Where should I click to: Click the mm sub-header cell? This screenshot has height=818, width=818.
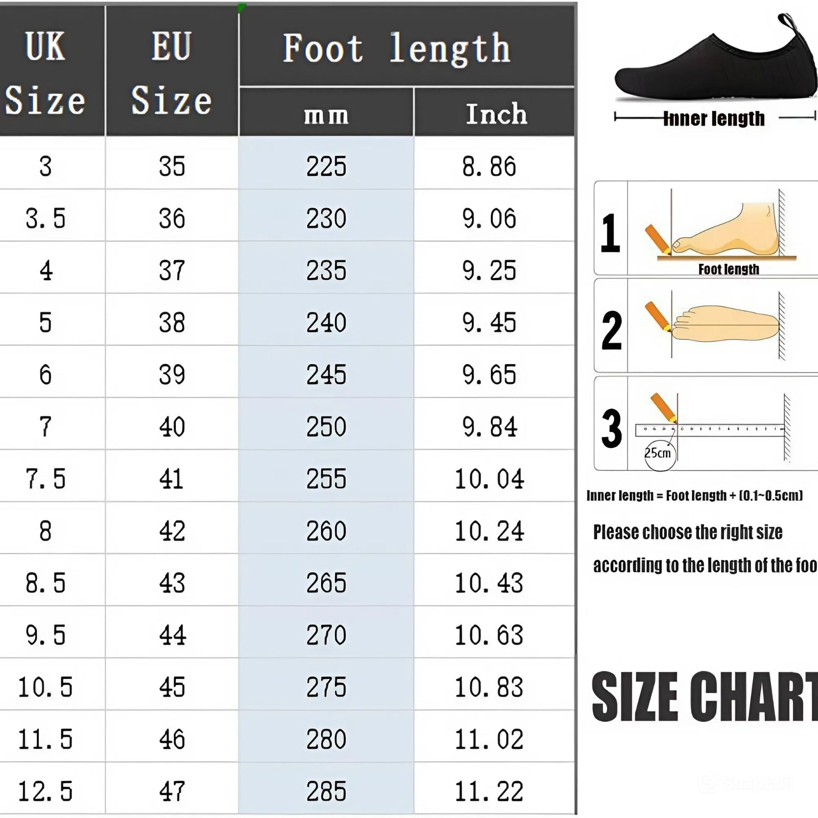(326, 115)
